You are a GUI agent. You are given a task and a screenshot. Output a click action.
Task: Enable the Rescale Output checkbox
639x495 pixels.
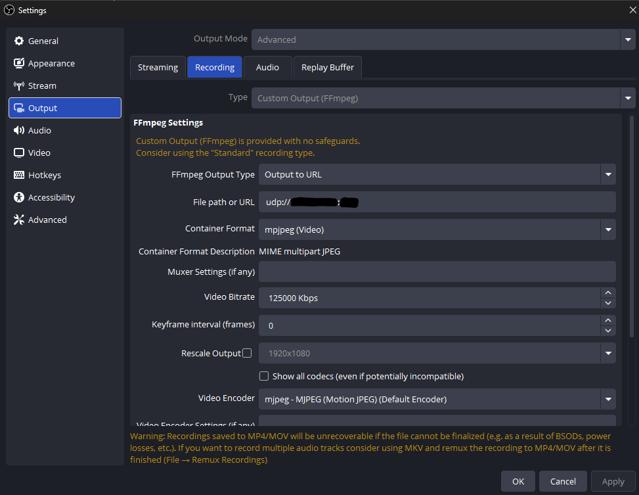pyautogui.click(x=247, y=353)
